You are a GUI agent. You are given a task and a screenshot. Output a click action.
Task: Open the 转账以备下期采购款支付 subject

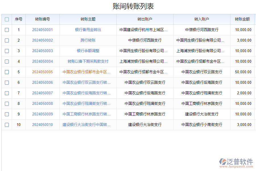[88, 62]
